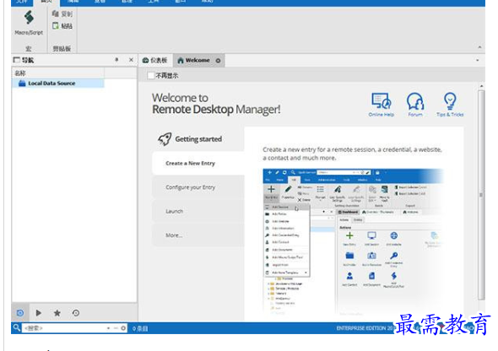
Task: Click the 0 条目 status text
Action: pyautogui.click(x=140, y=328)
